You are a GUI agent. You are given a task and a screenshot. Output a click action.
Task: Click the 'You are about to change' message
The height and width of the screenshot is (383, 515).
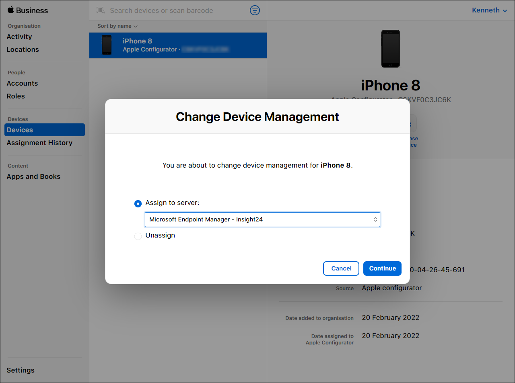257,165
